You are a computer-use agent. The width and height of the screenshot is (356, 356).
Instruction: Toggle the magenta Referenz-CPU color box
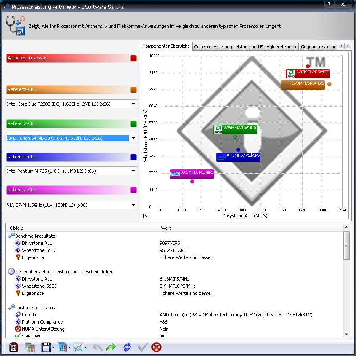click(134, 190)
